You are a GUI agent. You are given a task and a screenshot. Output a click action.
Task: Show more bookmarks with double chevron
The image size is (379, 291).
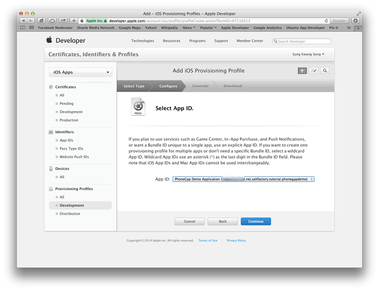coord(349,28)
